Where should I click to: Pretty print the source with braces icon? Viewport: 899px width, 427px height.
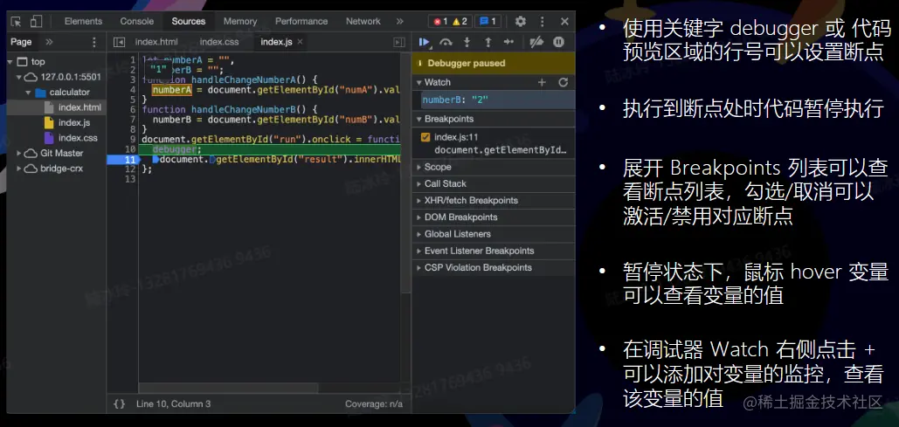(x=119, y=403)
